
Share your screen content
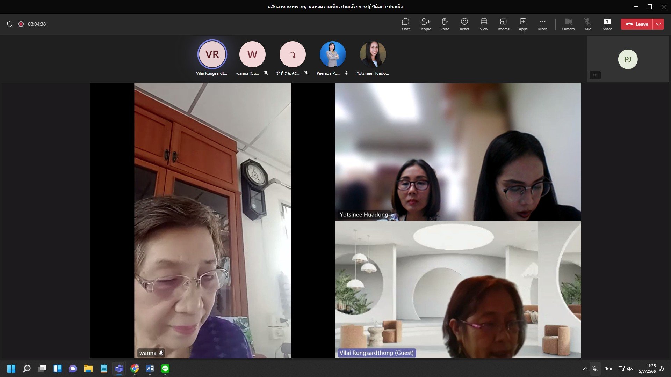607,24
